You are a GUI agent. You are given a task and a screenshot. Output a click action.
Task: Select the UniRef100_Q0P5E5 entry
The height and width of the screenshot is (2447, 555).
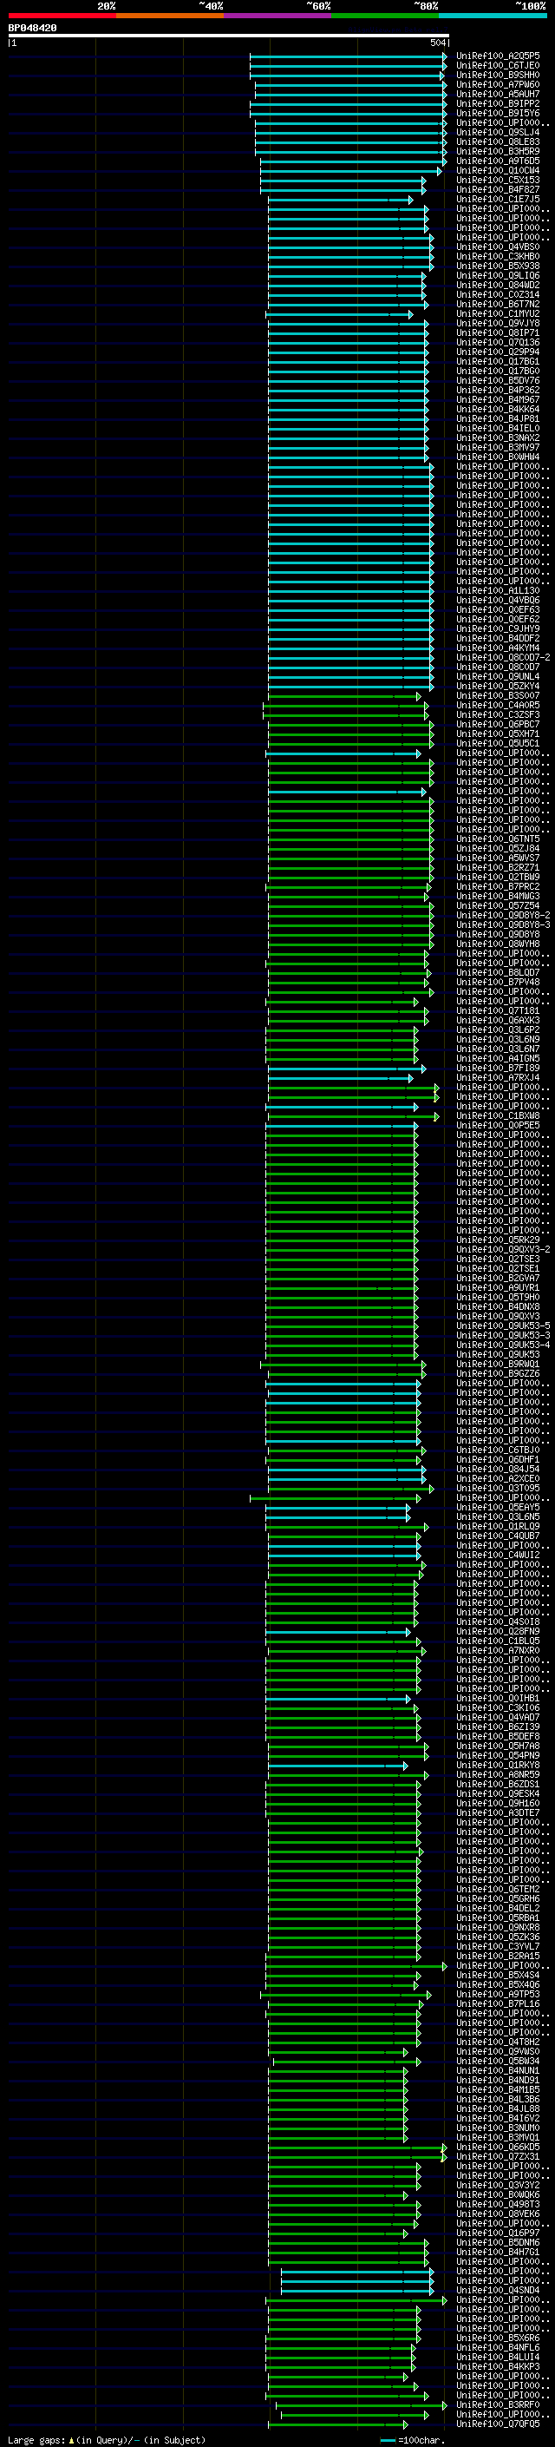[x=498, y=1125]
